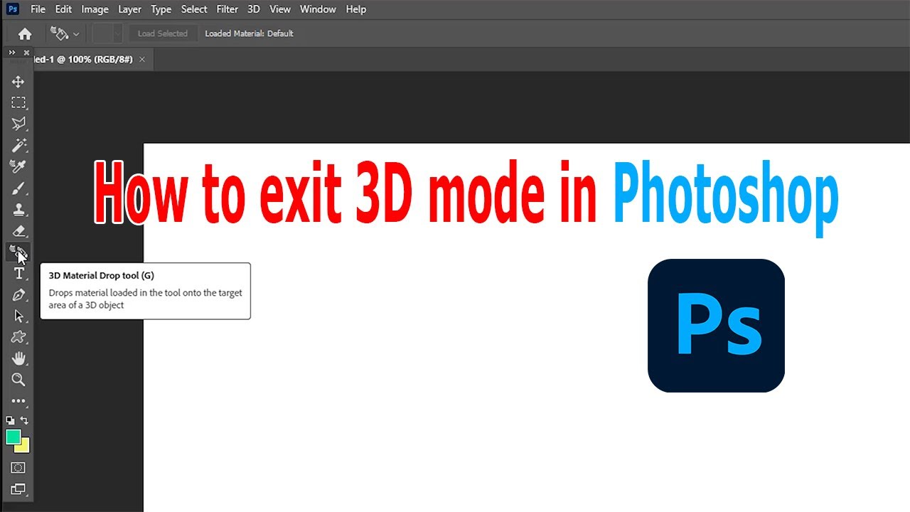Open the Help menu
The width and height of the screenshot is (910, 512).
point(355,9)
